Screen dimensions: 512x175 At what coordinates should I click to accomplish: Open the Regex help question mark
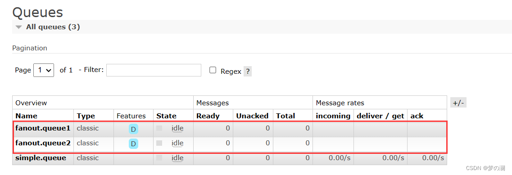248,72
